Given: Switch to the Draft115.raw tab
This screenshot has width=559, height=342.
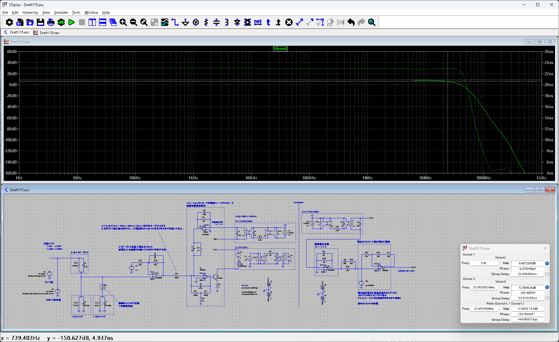Looking at the screenshot, I should pyautogui.click(x=47, y=33).
